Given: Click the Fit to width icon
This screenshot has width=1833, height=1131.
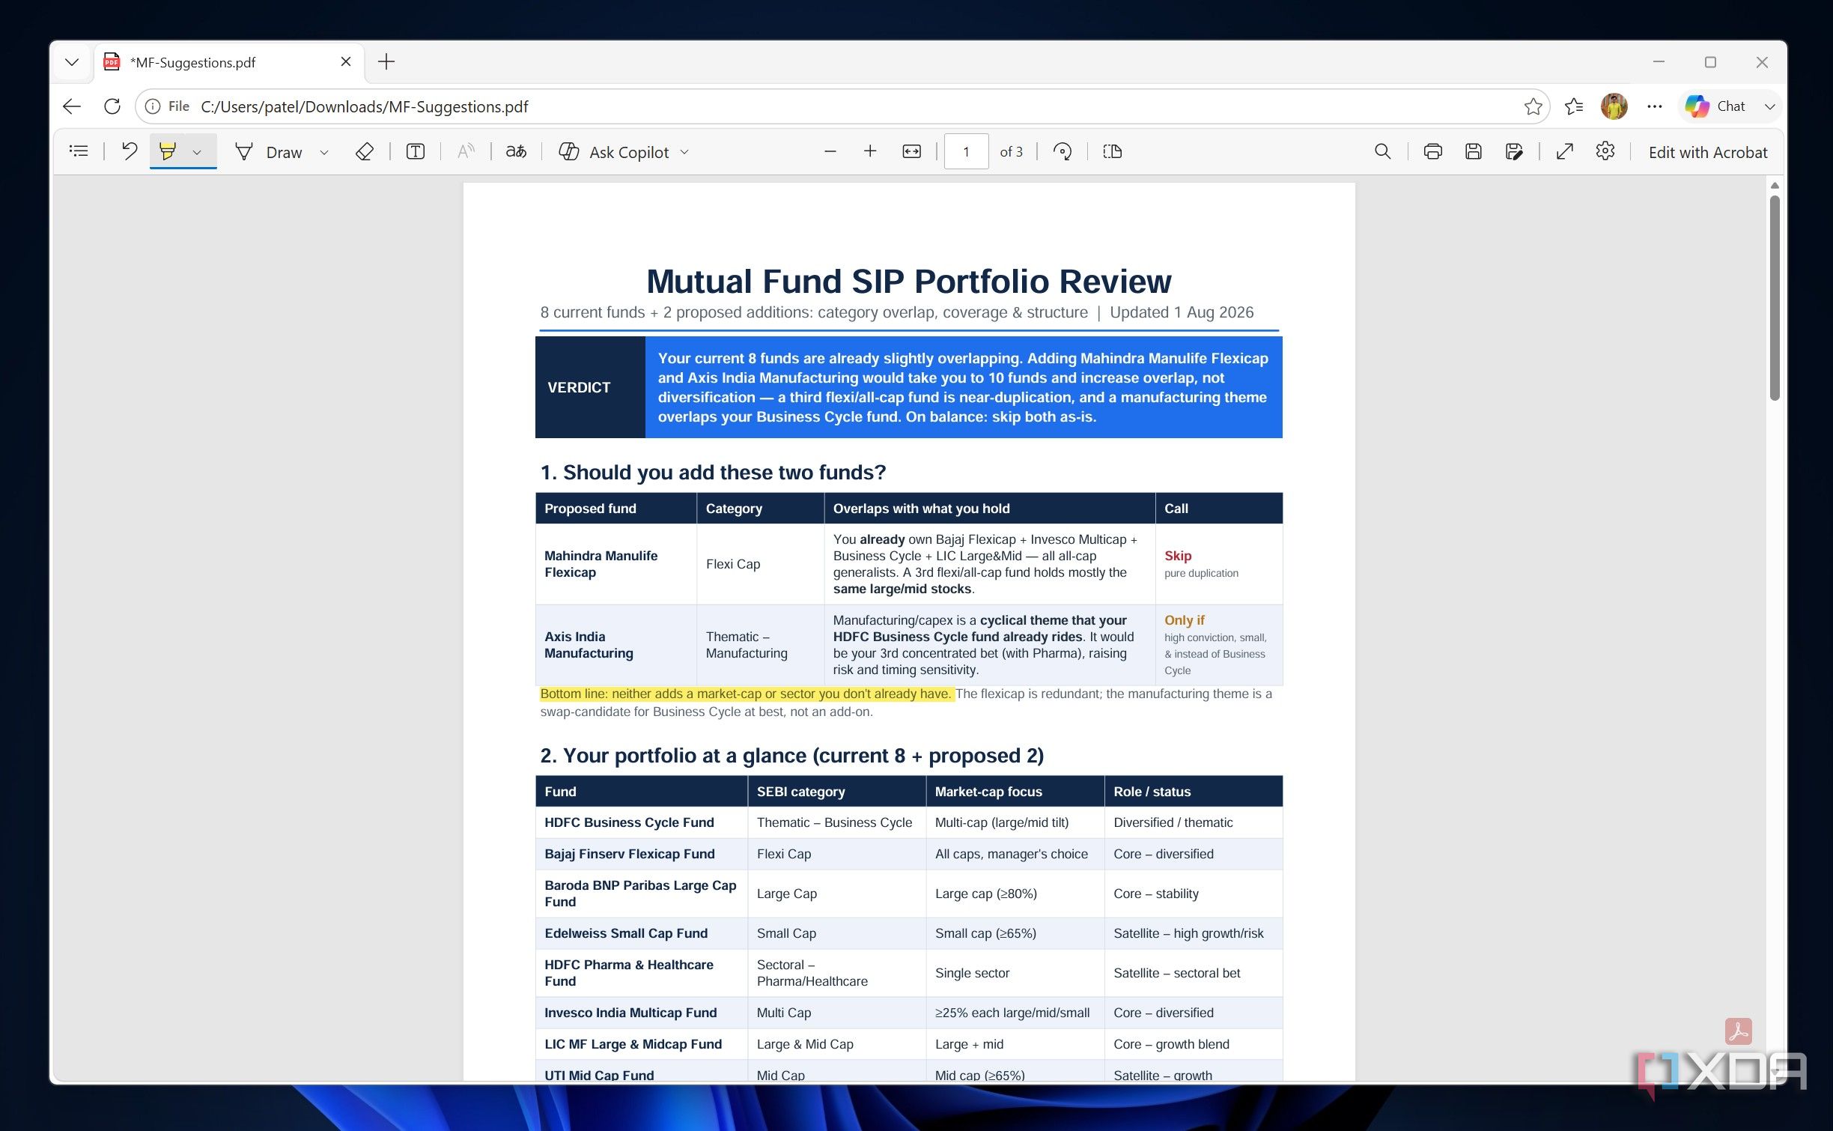Looking at the screenshot, I should tap(911, 152).
